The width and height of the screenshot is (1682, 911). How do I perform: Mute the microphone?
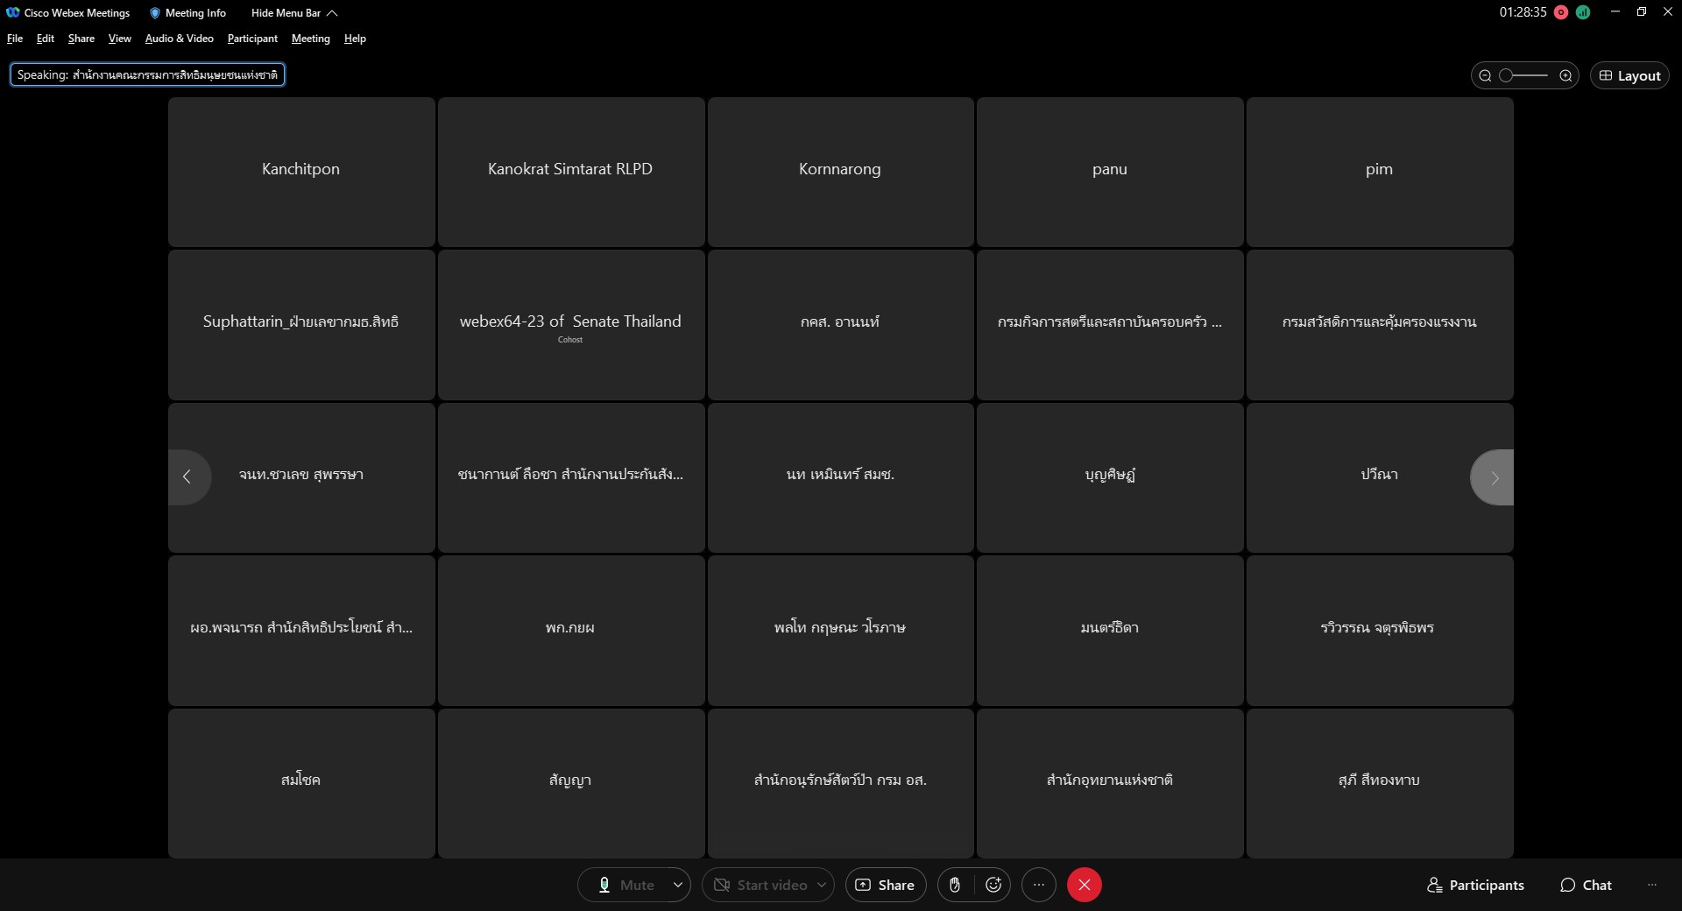626,885
